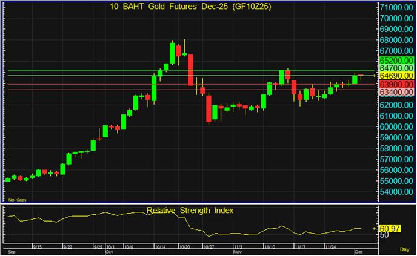Click the RSI value 60.97 label
The image size is (417, 256).
coord(391,229)
